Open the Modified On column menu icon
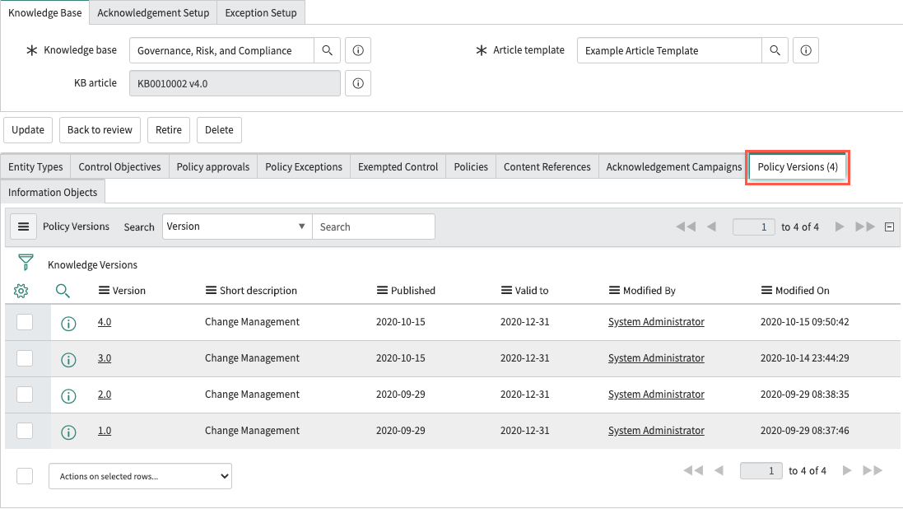Image resolution: width=903 pixels, height=509 pixels. click(766, 291)
